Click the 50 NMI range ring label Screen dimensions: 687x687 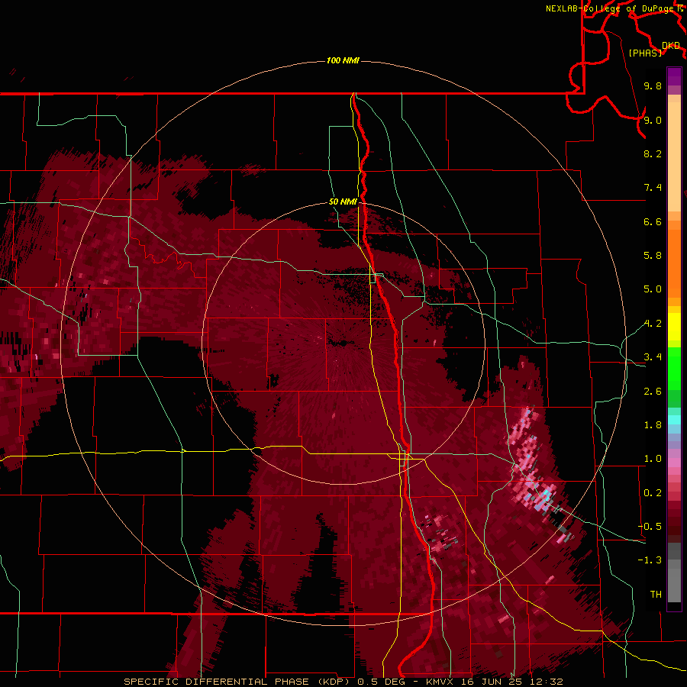pyautogui.click(x=343, y=202)
